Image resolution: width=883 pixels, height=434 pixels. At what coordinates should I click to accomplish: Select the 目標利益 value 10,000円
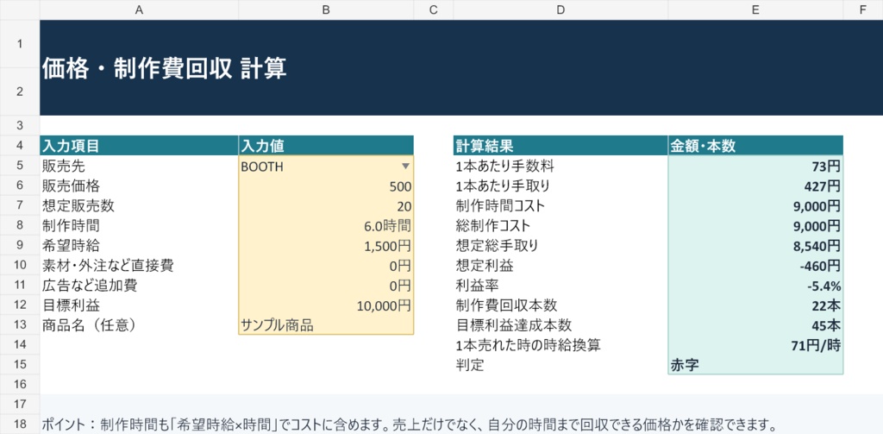326,306
